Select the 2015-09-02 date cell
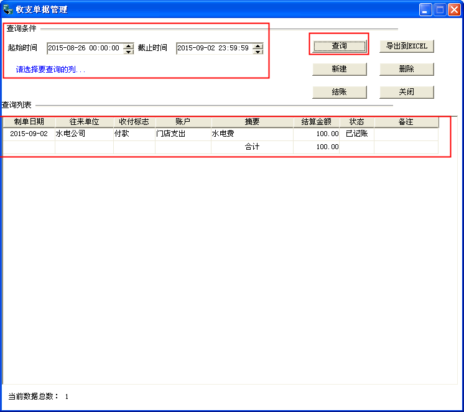 [29, 134]
